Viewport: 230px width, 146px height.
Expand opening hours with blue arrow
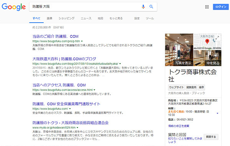tap(217, 113)
